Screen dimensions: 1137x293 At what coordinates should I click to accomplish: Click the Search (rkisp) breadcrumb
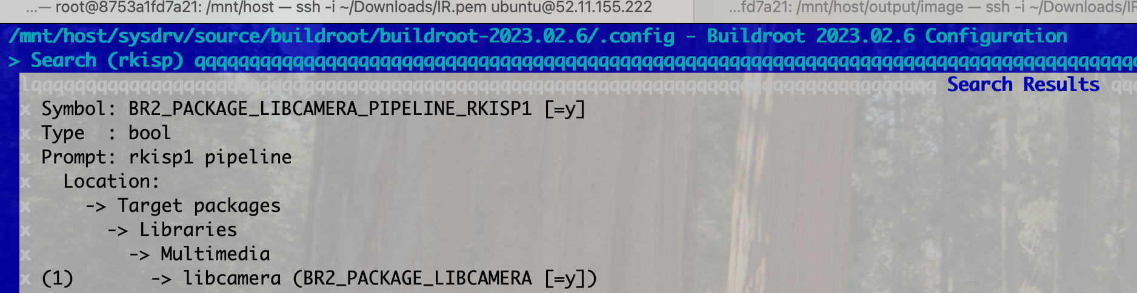coord(107,60)
